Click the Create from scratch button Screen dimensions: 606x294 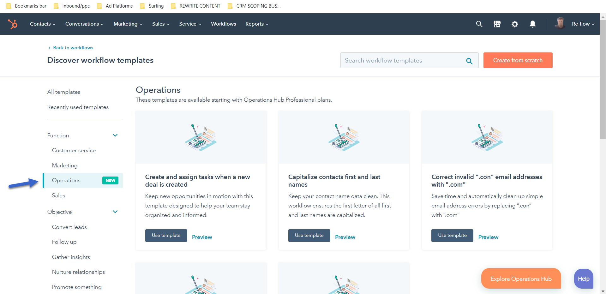[x=518, y=60]
